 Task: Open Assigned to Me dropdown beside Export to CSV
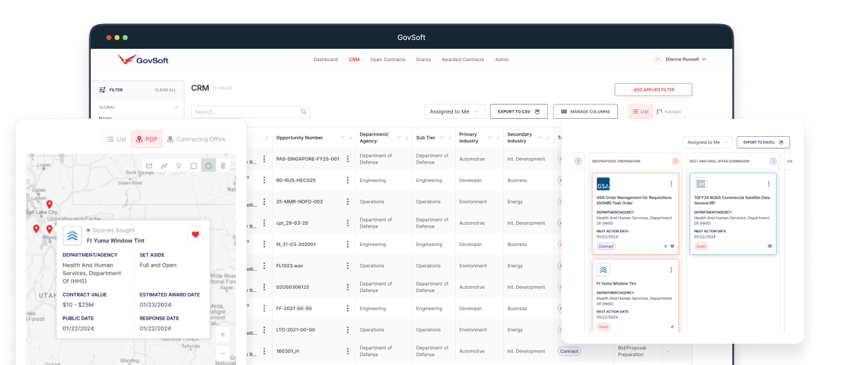point(455,111)
